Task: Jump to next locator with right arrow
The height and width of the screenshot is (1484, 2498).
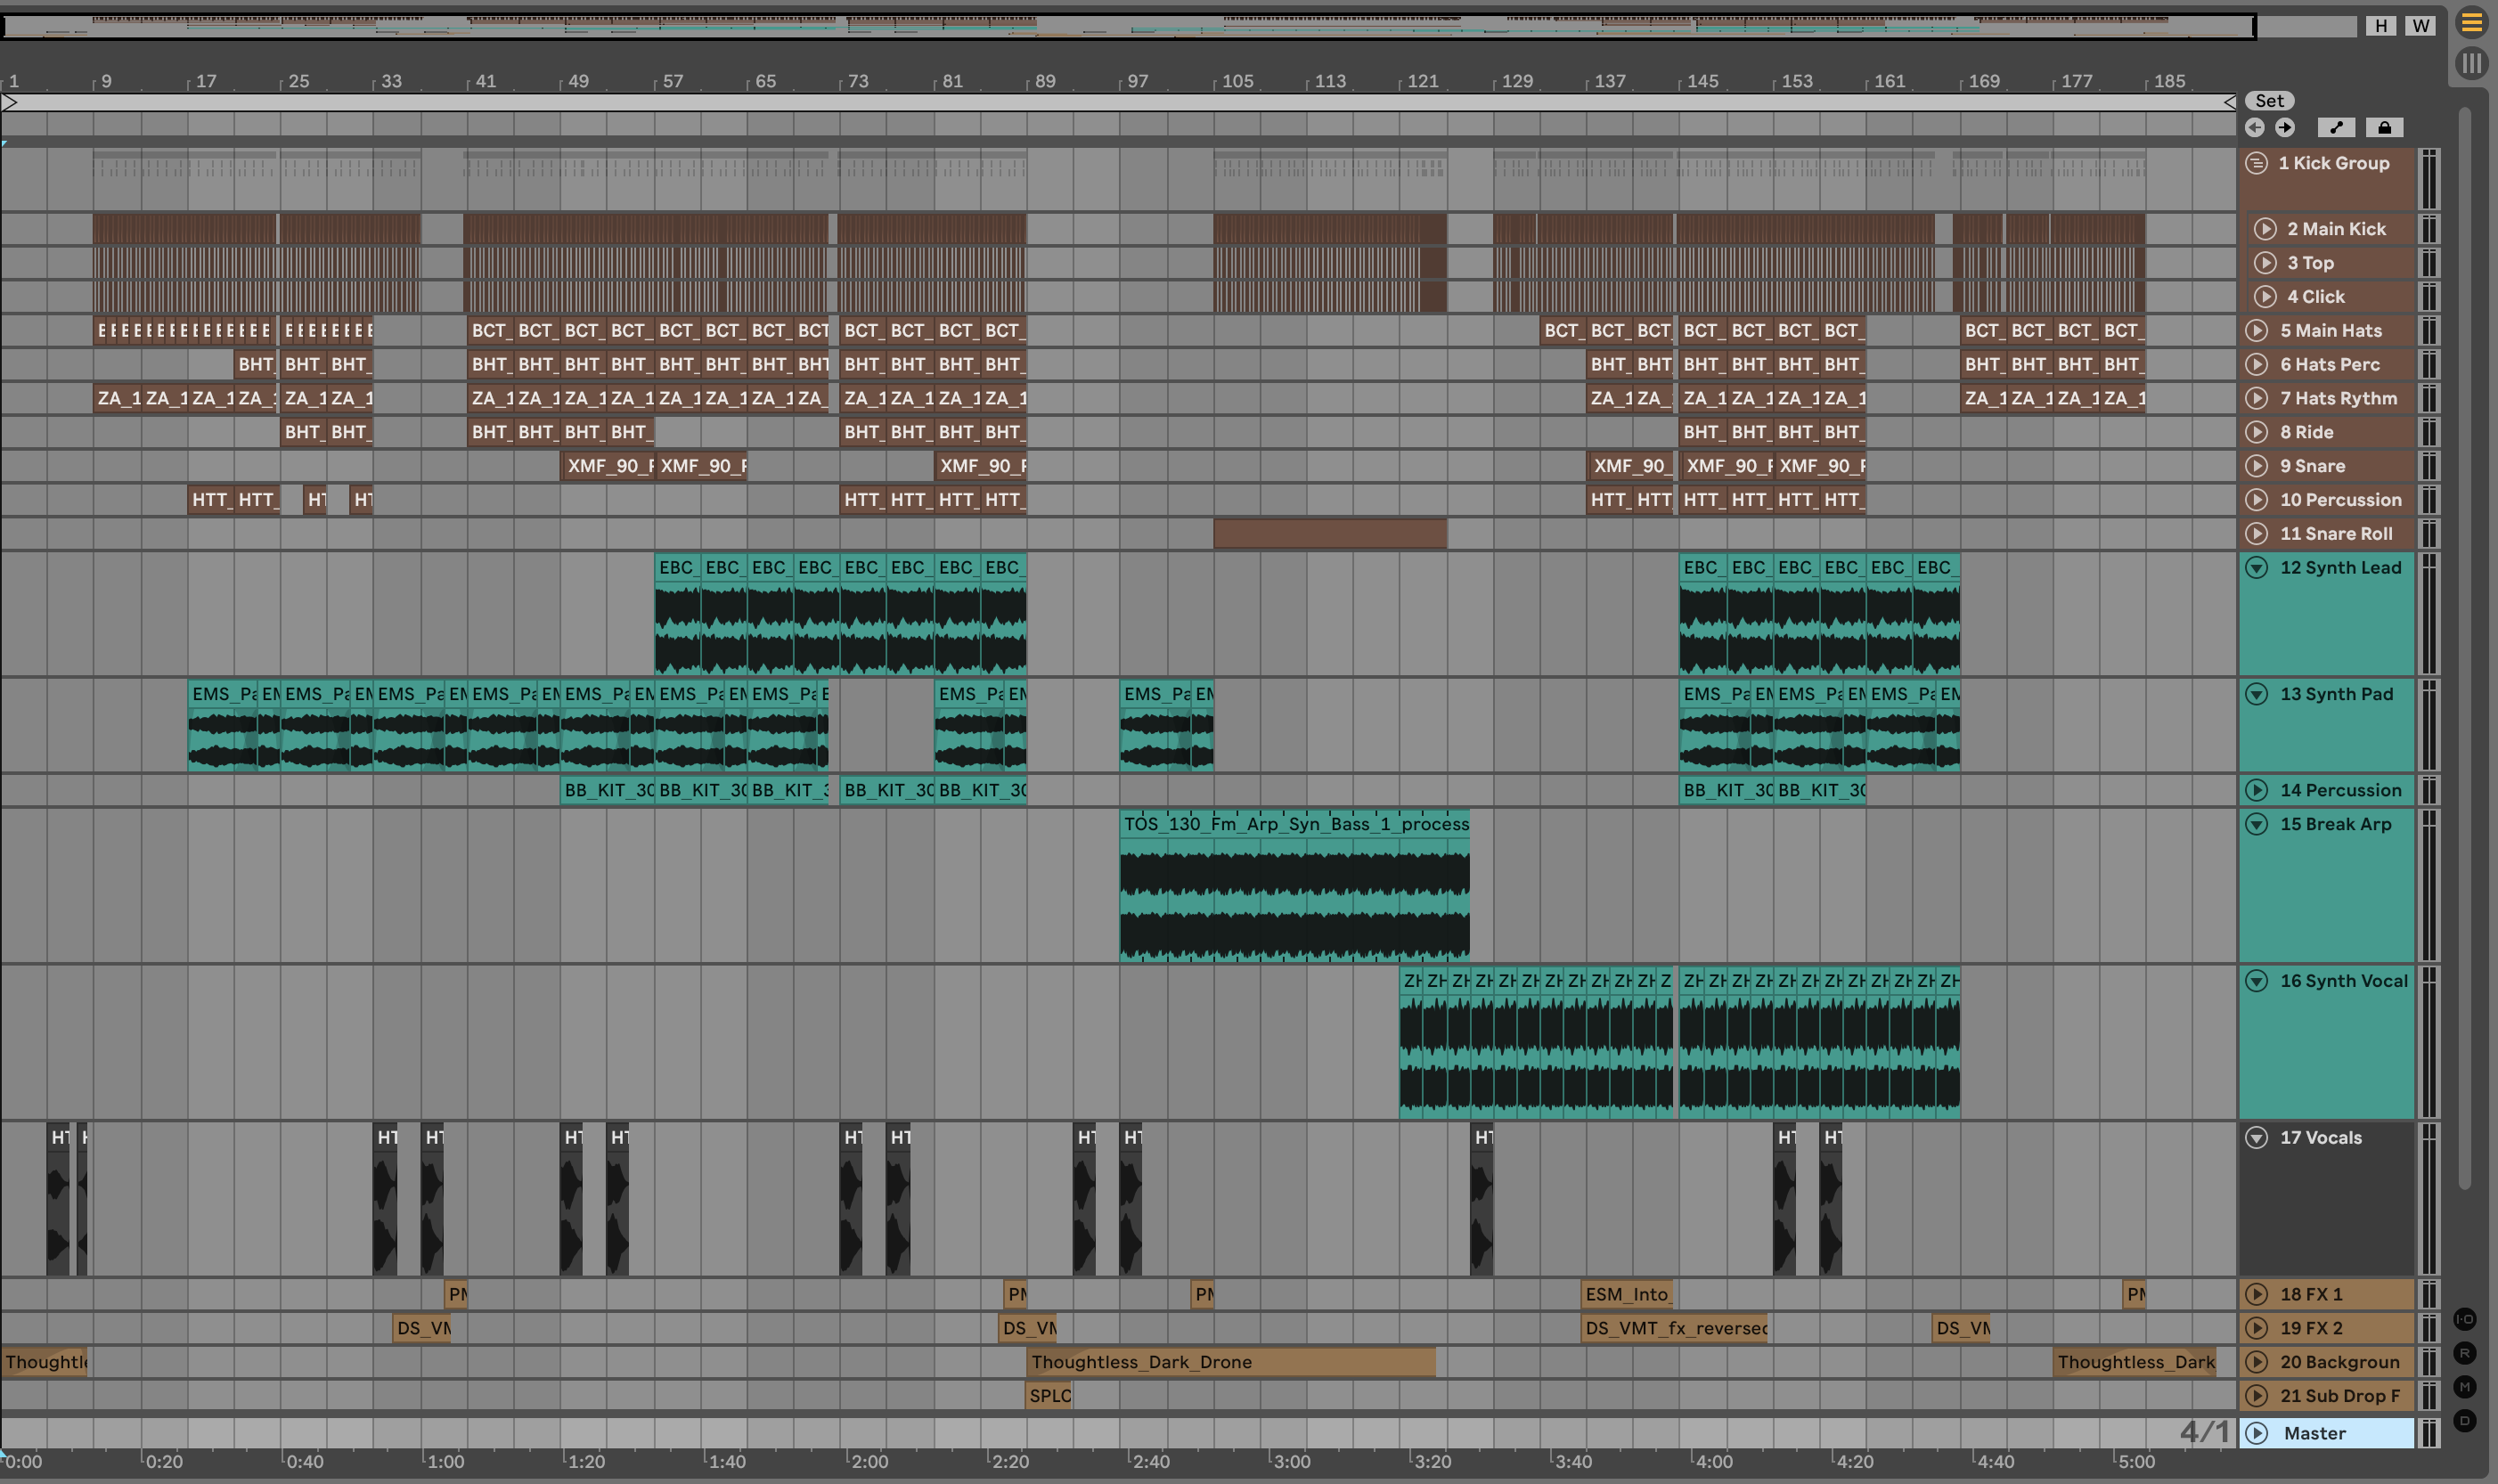Action: (x=2285, y=127)
